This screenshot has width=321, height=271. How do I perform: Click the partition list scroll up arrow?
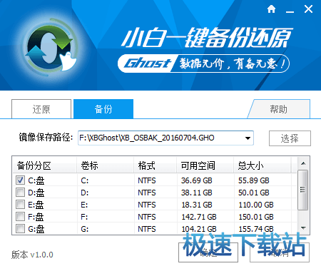pos(303,163)
